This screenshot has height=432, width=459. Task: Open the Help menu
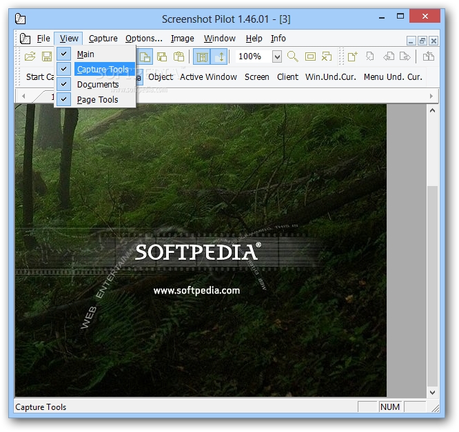(x=254, y=39)
